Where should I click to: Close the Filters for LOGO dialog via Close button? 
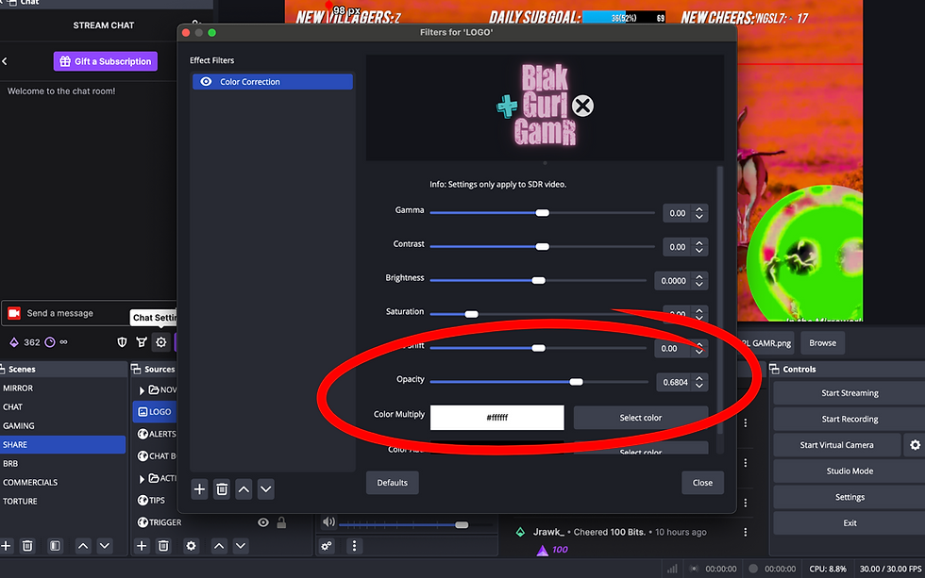[702, 483]
